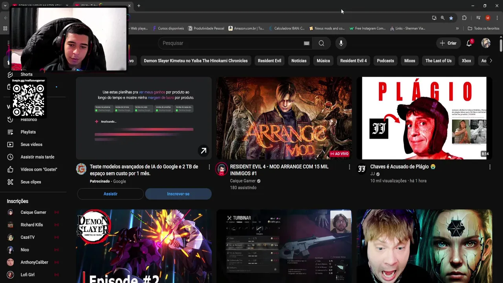Open Chrome zoom magnifier icon
Image resolution: width=503 pixels, height=283 pixels.
[x=442, y=18]
